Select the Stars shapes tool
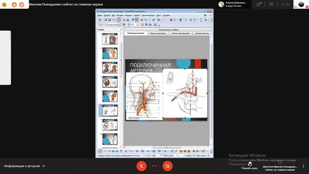The height and width of the screenshot is (174, 309). (165, 151)
